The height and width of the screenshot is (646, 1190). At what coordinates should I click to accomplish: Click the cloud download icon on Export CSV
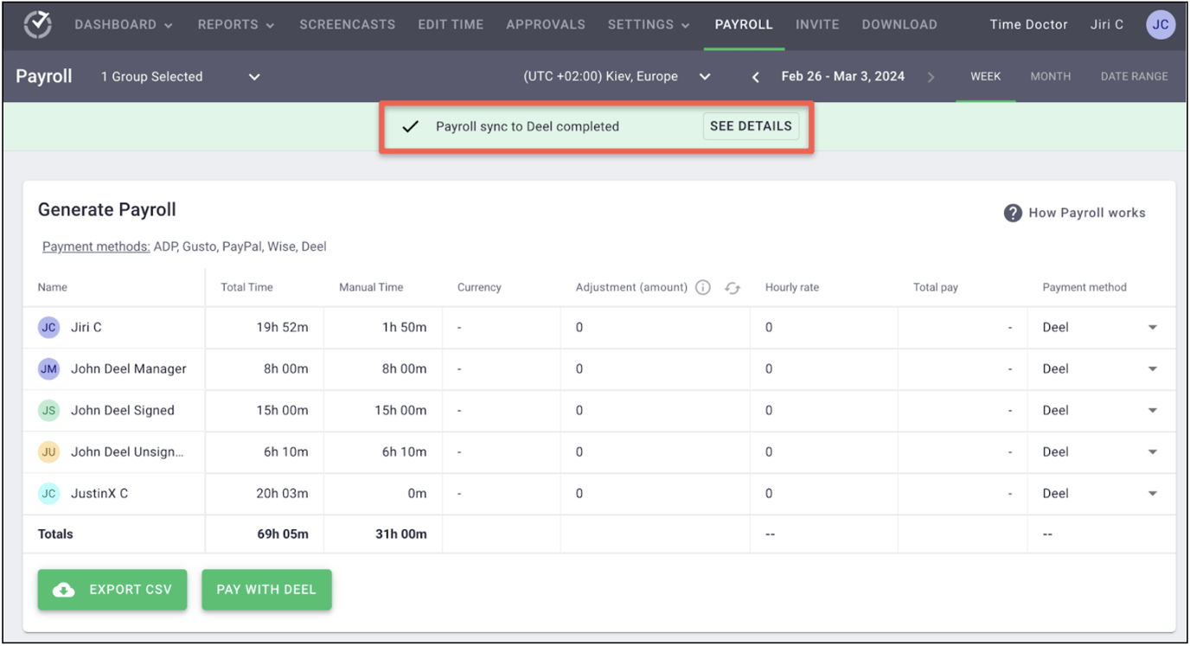coord(63,590)
